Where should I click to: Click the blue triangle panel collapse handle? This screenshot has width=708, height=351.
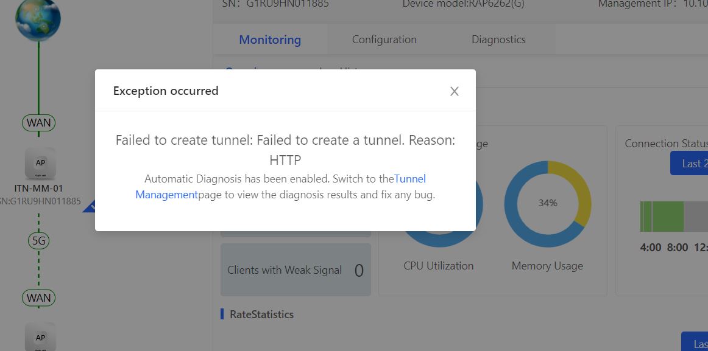[x=89, y=206]
